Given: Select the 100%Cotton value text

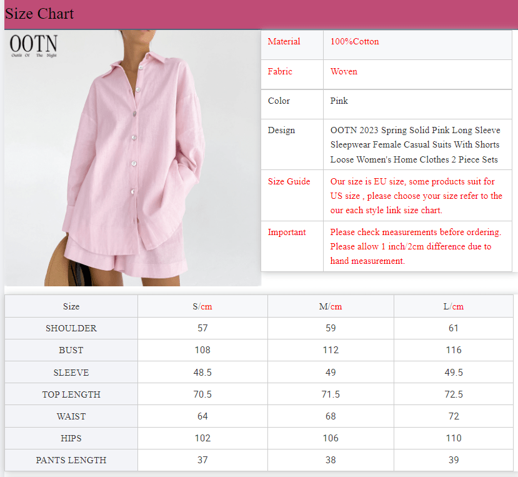Looking at the screenshot, I should click(354, 41).
